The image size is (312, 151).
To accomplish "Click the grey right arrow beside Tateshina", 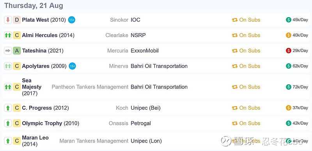I will coord(8,51).
